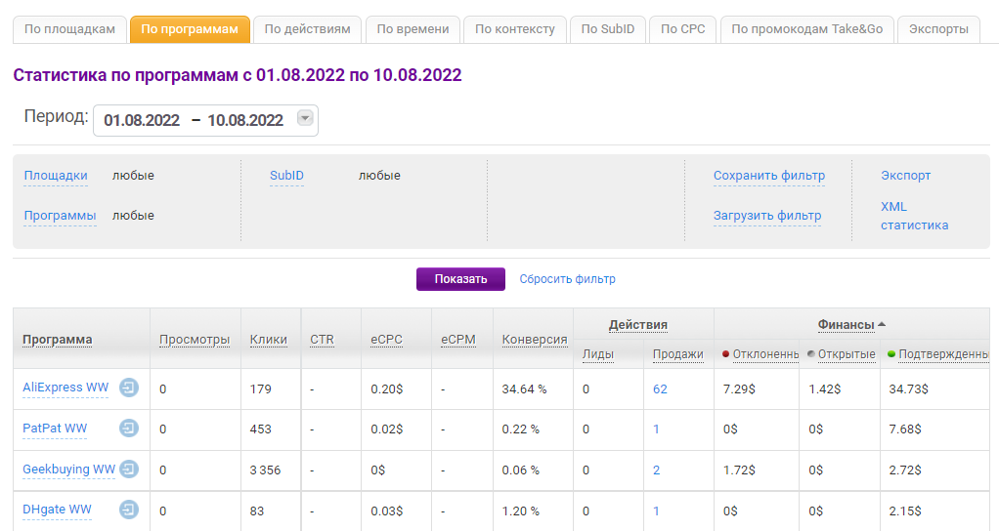Sort the table by Клики column
Viewport: 999px width, 531px height.
[268, 340]
